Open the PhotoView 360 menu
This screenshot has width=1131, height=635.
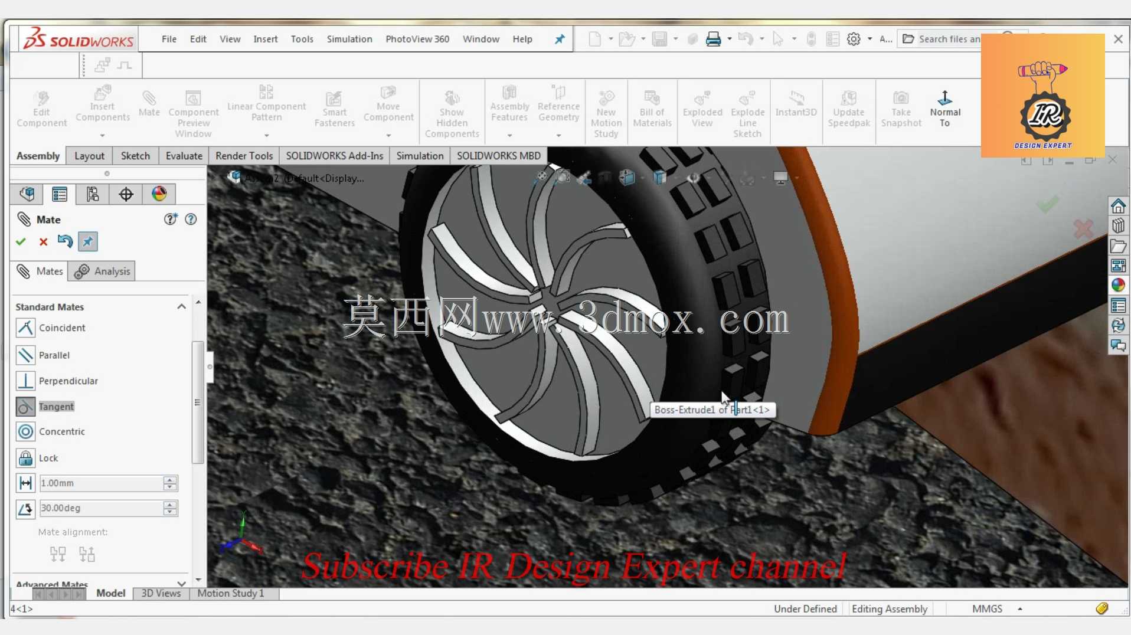tap(417, 39)
